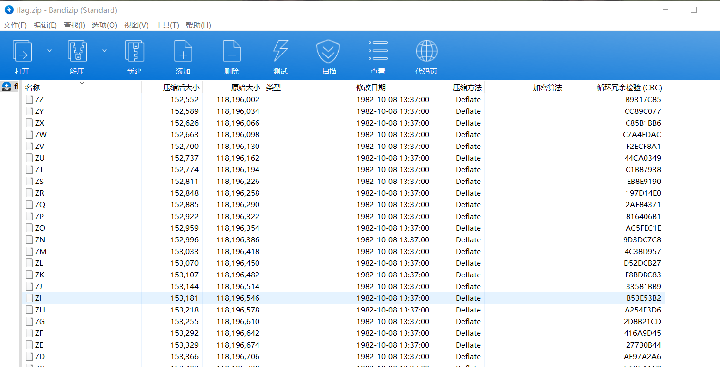Image resolution: width=720 pixels, height=367 pixels.
Task: Select the highlighted file name ZI
Action: pyautogui.click(x=38, y=298)
